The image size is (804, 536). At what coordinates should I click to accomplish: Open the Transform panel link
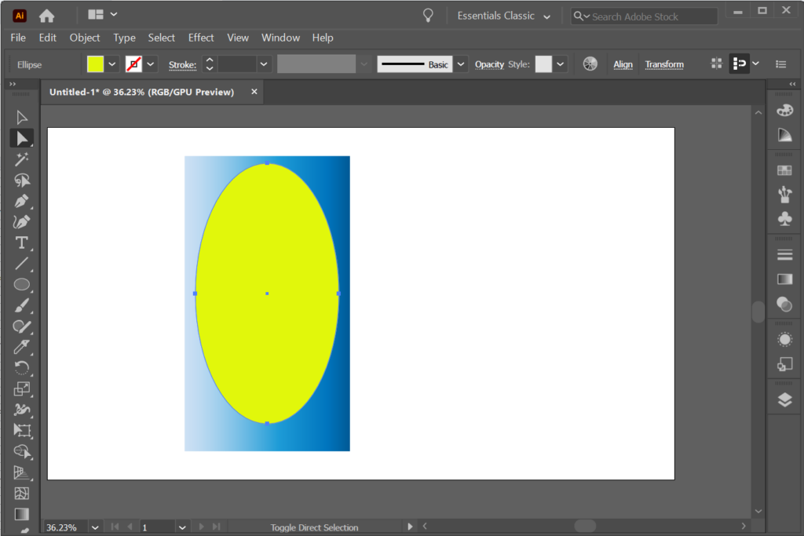coord(664,64)
